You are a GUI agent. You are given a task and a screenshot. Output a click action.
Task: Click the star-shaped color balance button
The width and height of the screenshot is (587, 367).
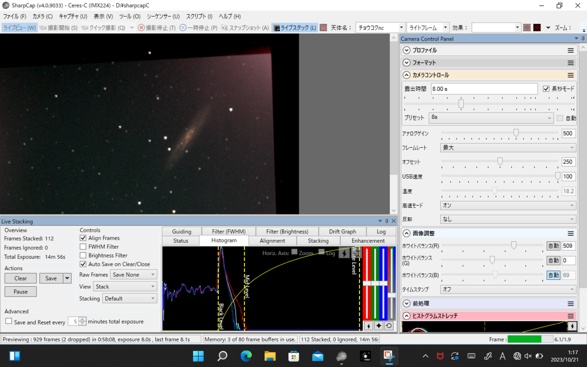point(378,326)
